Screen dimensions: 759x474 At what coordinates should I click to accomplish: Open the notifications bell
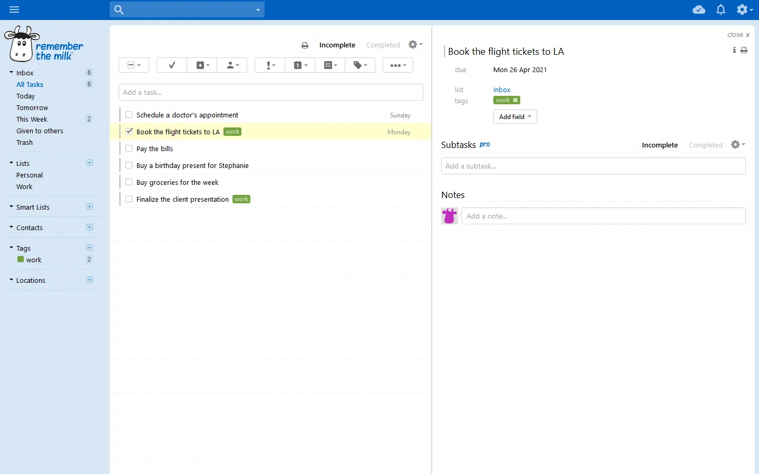[x=721, y=9]
